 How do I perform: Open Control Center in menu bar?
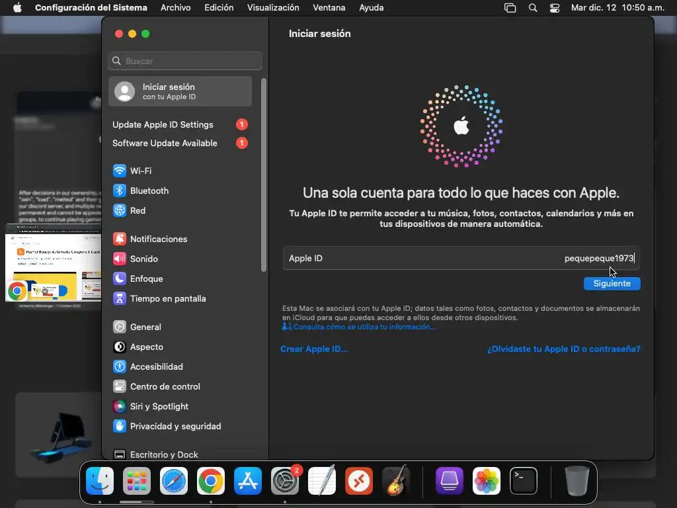[555, 8]
